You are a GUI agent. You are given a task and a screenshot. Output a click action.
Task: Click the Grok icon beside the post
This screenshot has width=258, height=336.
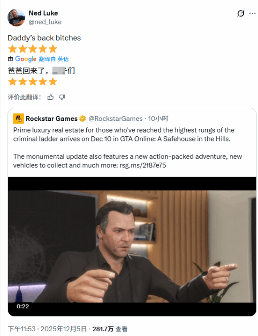coord(241,14)
